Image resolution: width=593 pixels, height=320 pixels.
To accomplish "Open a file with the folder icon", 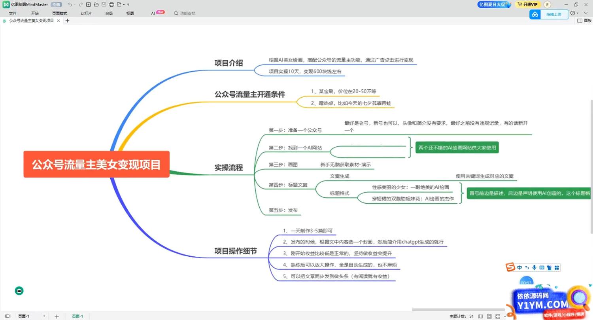I will 96,5.
